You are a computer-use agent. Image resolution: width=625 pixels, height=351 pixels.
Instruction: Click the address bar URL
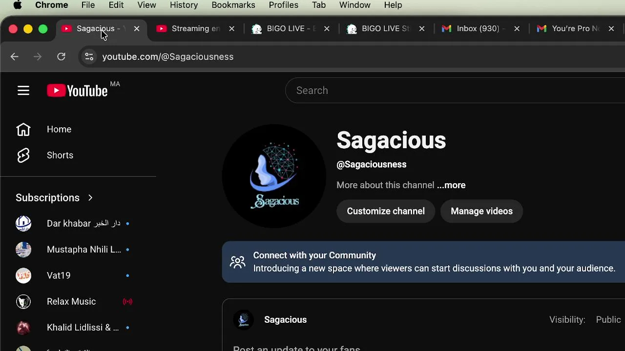point(168,57)
